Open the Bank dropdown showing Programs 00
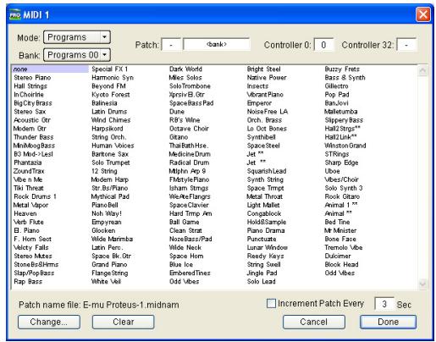 click(x=77, y=55)
